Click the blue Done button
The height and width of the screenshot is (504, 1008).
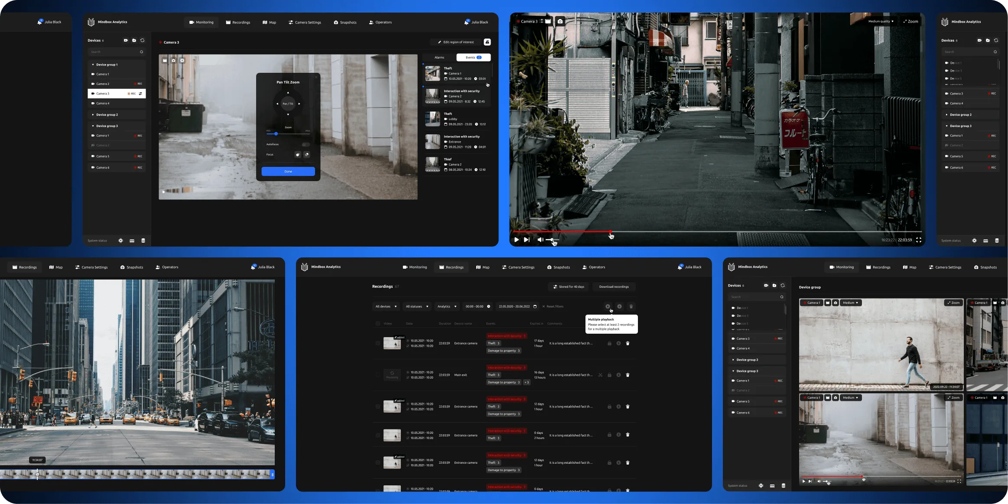pyautogui.click(x=288, y=172)
